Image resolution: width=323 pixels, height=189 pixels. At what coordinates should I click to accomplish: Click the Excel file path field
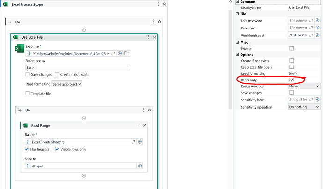pyautogui.click(x=71, y=53)
